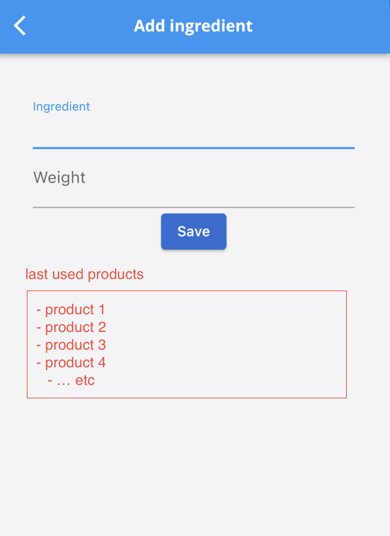The image size is (390, 536).
Task: Click the last used products heading
Action: tap(84, 275)
